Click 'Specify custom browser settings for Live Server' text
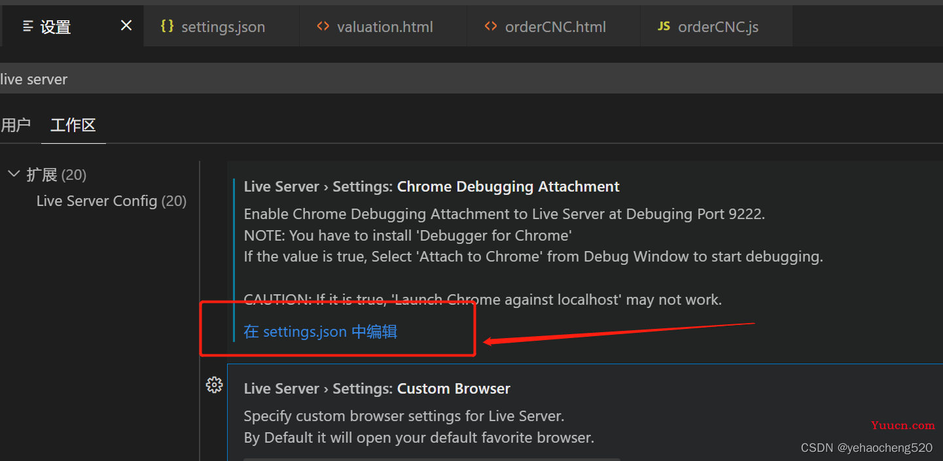 (404, 416)
